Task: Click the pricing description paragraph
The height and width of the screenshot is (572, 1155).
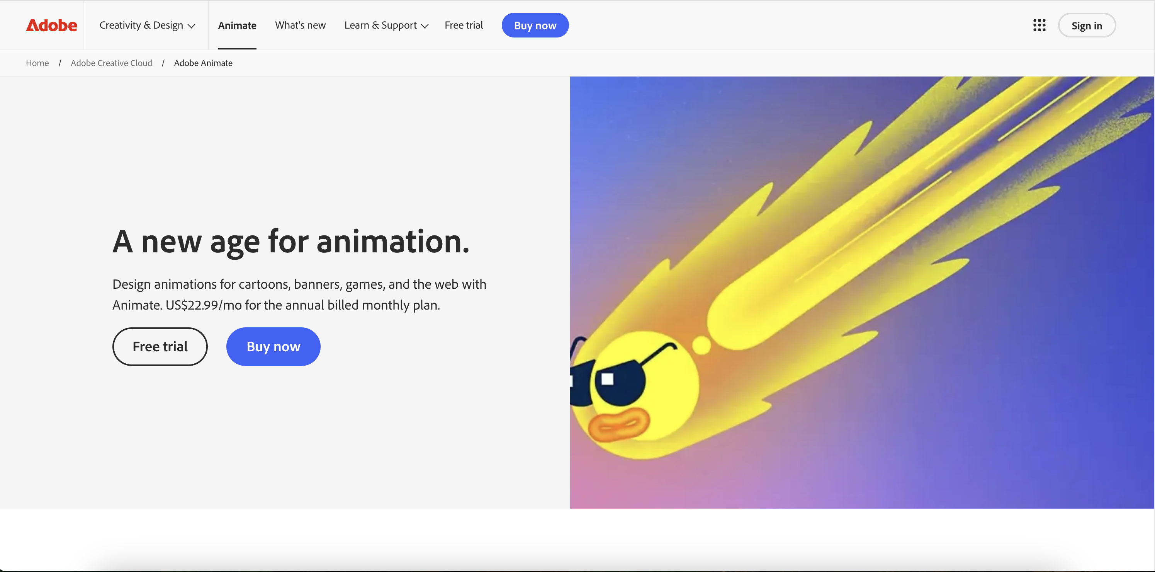Action: pyautogui.click(x=299, y=294)
